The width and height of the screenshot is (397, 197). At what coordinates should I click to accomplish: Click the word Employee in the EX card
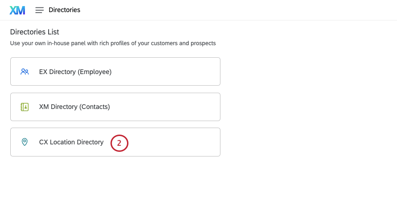coord(95,72)
